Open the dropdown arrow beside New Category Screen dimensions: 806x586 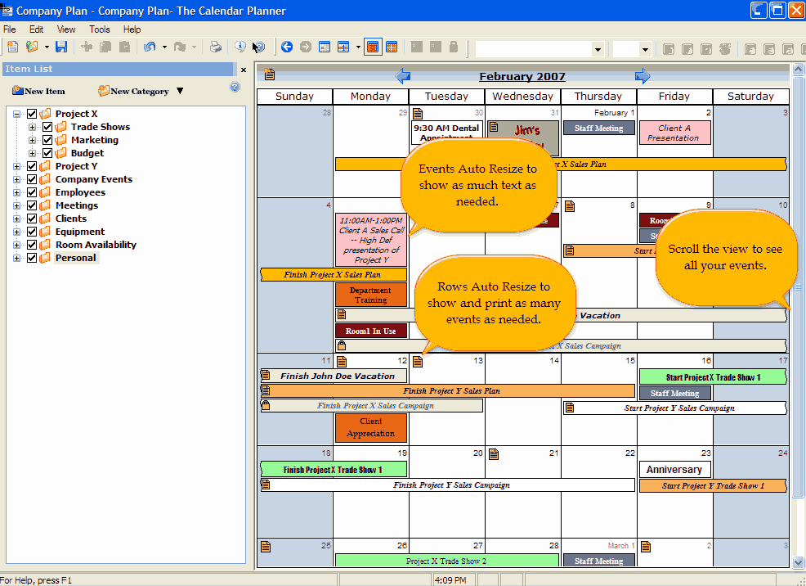(180, 91)
